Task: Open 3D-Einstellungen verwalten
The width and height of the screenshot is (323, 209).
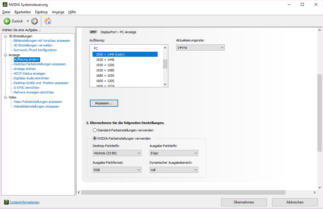Action: pyautogui.click(x=33, y=46)
